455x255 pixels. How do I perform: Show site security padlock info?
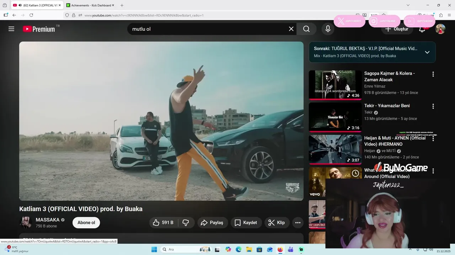click(74, 15)
